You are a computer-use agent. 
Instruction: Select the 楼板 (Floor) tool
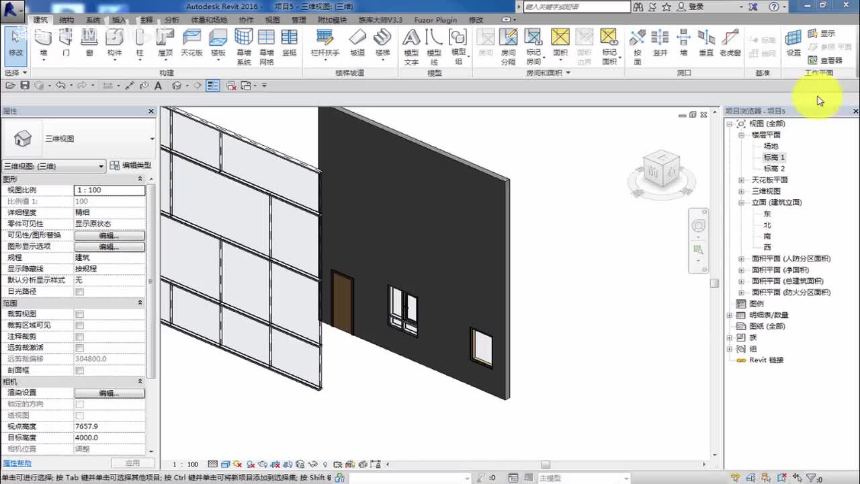click(x=218, y=43)
